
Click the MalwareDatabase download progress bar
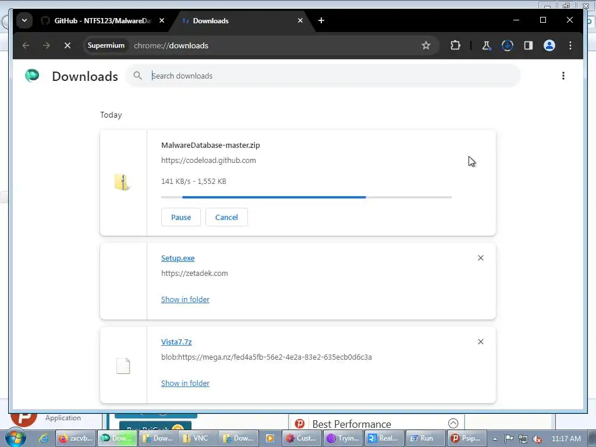click(x=306, y=197)
